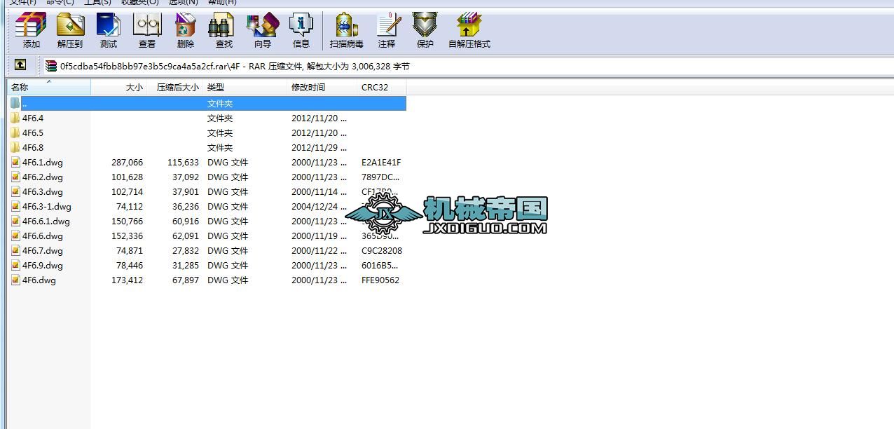Select folder name 4F6.8
Image resolution: width=894 pixels, height=429 pixels.
point(33,147)
